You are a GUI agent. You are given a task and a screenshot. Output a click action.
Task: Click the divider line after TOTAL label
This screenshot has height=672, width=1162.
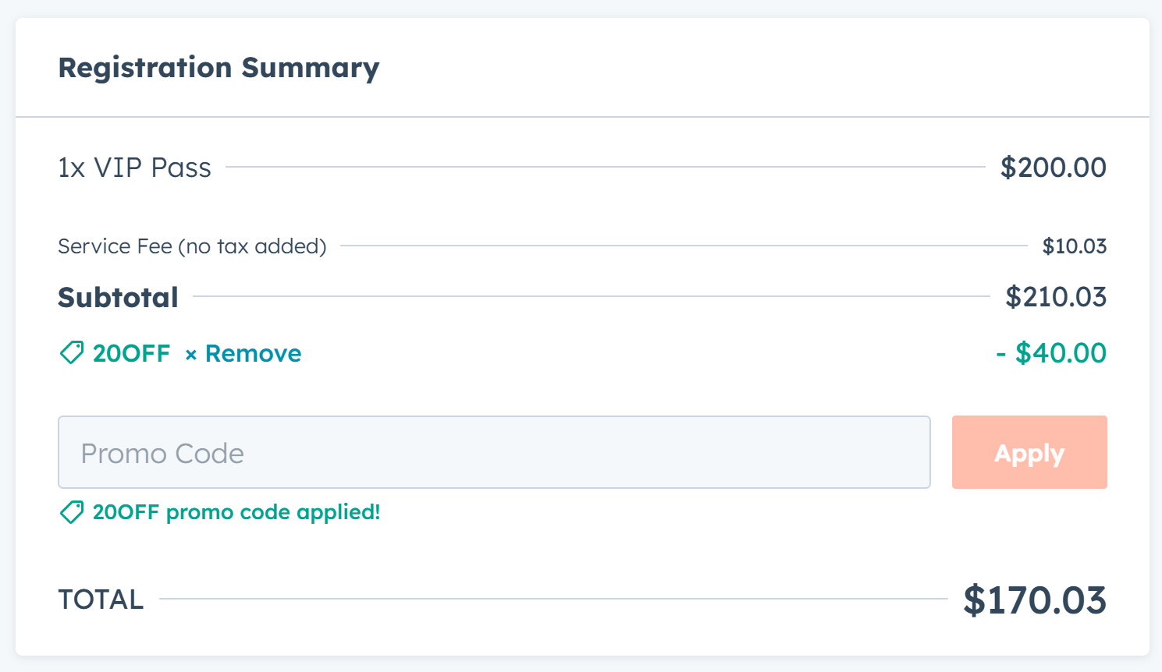[553, 599]
